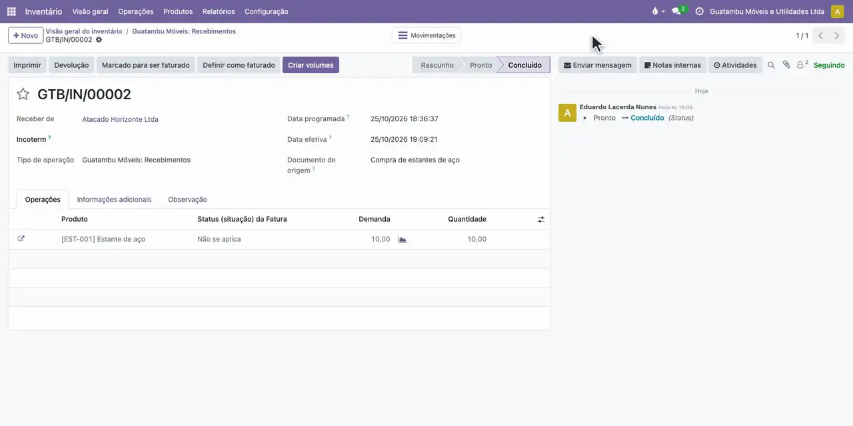Click the Criar volumes button
Viewport: 853px width, 426px height.
coord(311,65)
